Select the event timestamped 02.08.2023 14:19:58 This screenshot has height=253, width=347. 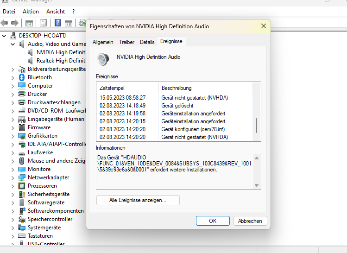[174, 114]
